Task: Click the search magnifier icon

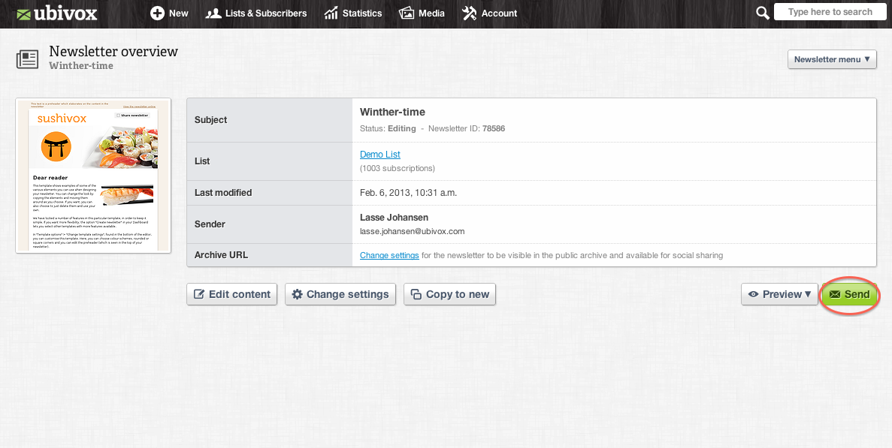Action: 762,13
